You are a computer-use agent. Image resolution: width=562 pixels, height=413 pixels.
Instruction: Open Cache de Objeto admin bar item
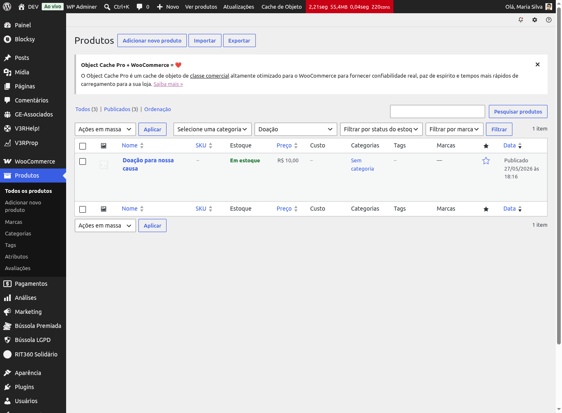(282, 7)
